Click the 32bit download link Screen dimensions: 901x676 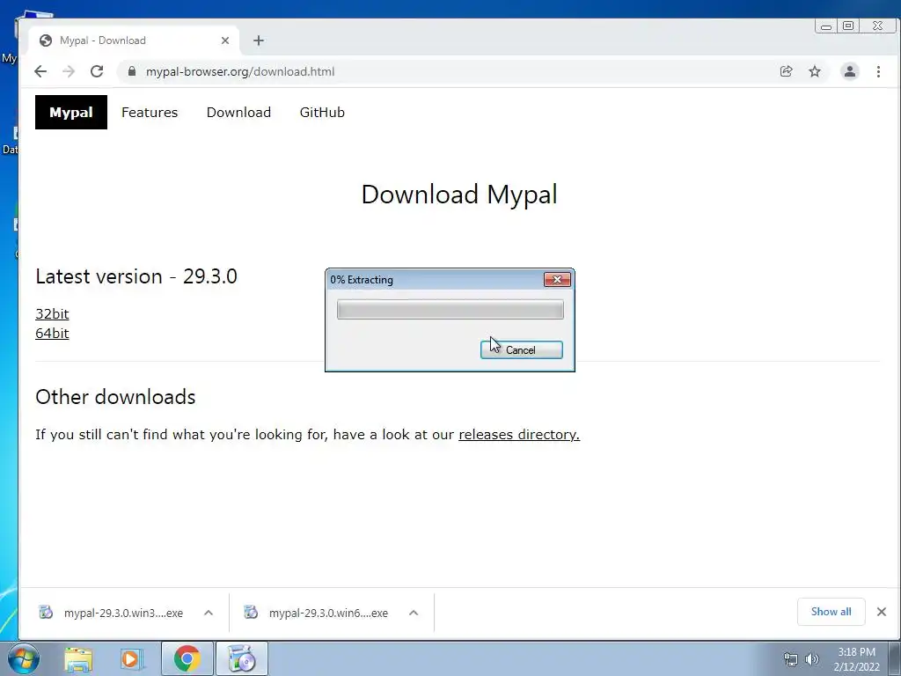pos(52,314)
